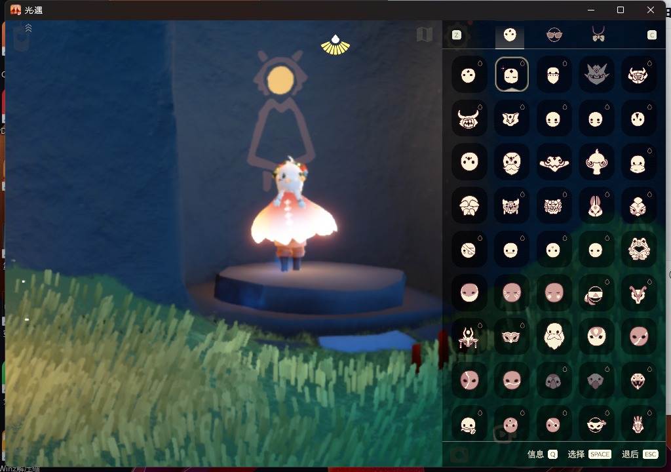671x472 pixels.
Task: Select the mask with vertical forehead mark
Action: click(638, 119)
